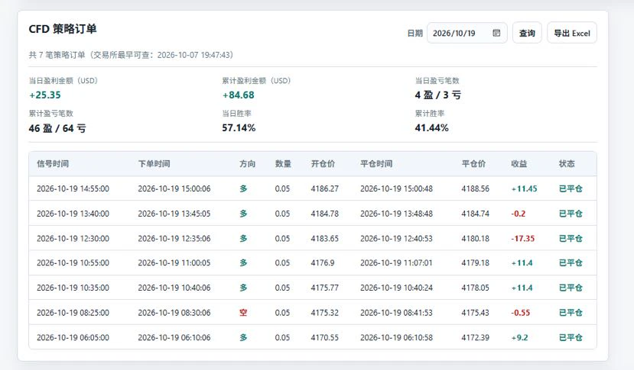Click order time 2026-10-19 11:00:05
This screenshot has width=634, height=370.
pos(174,263)
